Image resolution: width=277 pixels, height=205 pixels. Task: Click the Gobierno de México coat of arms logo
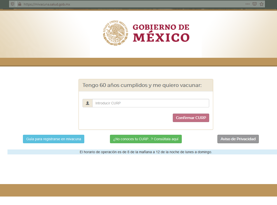coord(115,33)
